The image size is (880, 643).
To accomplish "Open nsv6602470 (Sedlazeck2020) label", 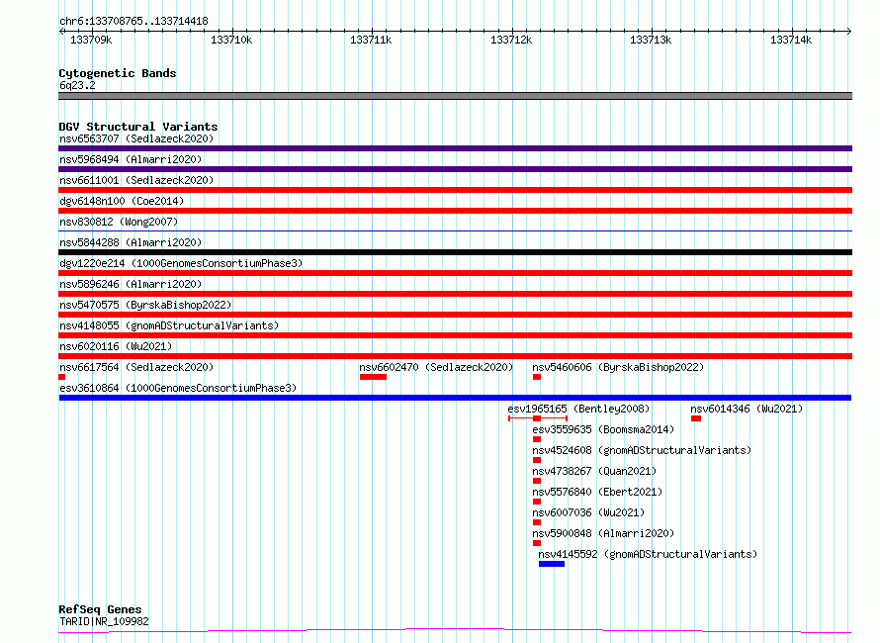I will pos(436,367).
